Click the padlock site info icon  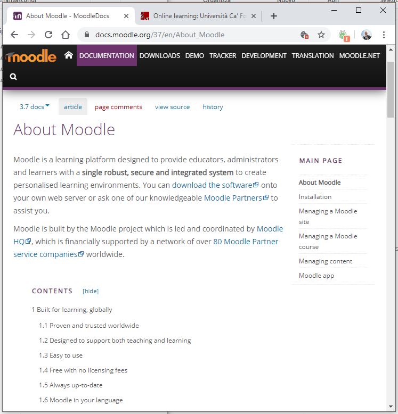(x=87, y=35)
